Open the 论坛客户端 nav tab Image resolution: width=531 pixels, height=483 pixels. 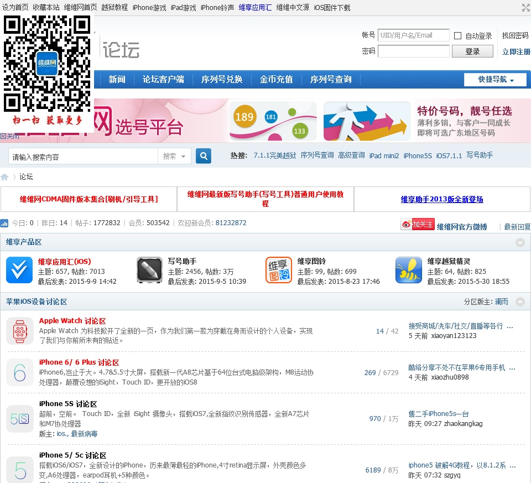[163, 80]
